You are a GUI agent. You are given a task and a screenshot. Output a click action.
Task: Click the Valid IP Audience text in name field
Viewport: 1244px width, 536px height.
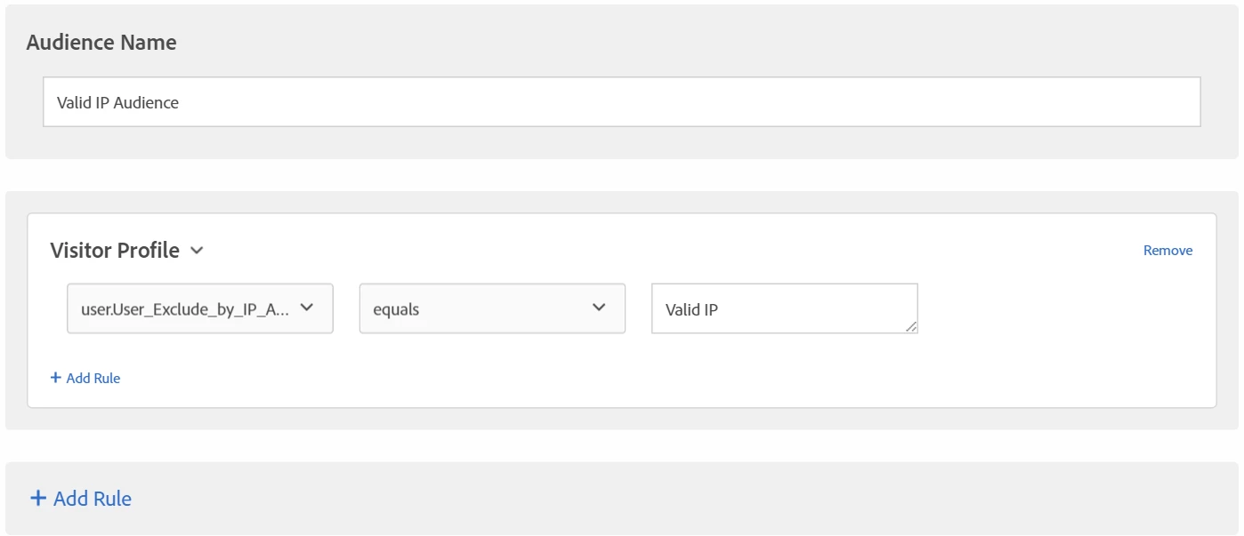pos(117,102)
